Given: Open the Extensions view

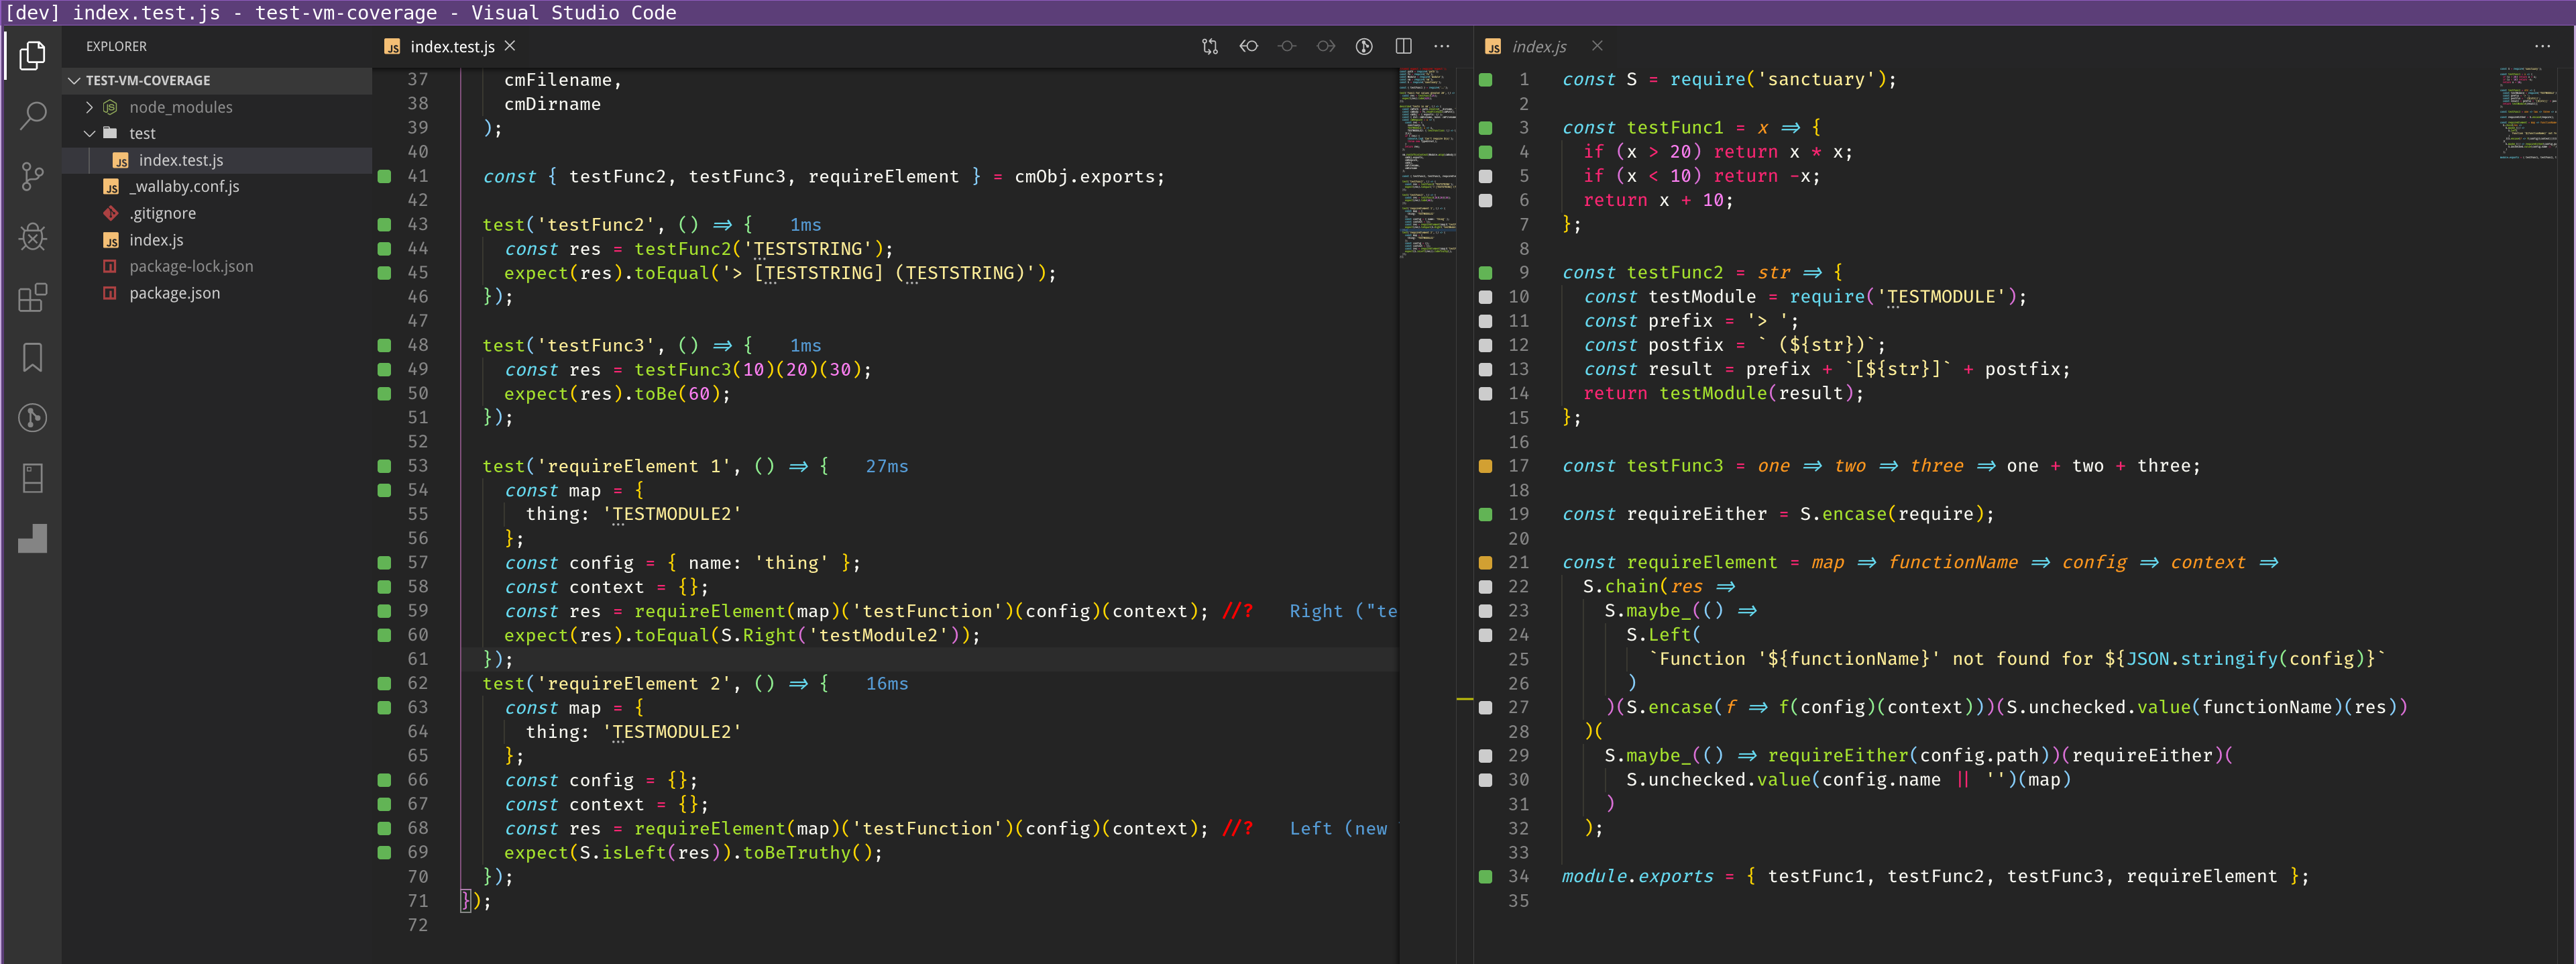Looking at the screenshot, I should (x=33, y=297).
